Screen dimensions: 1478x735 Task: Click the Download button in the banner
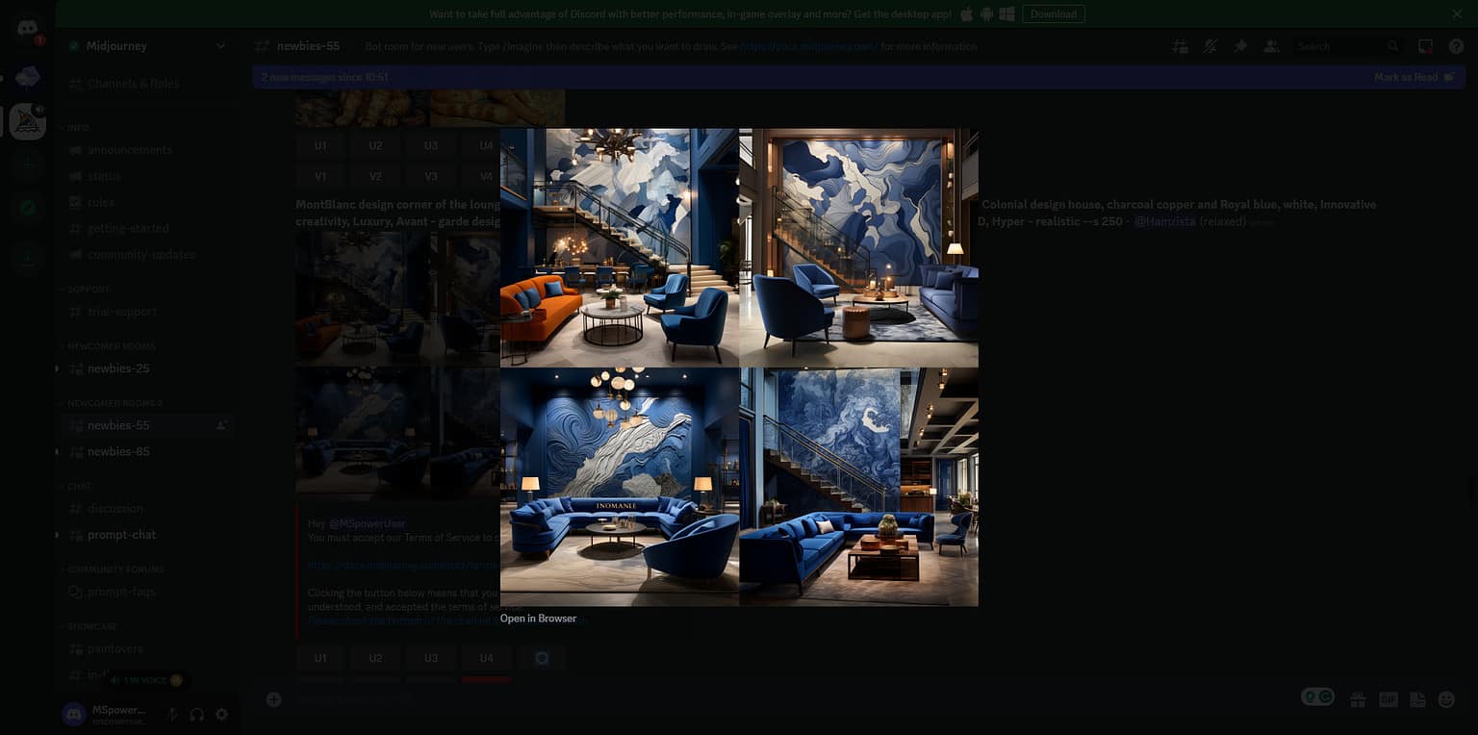(x=1054, y=13)
